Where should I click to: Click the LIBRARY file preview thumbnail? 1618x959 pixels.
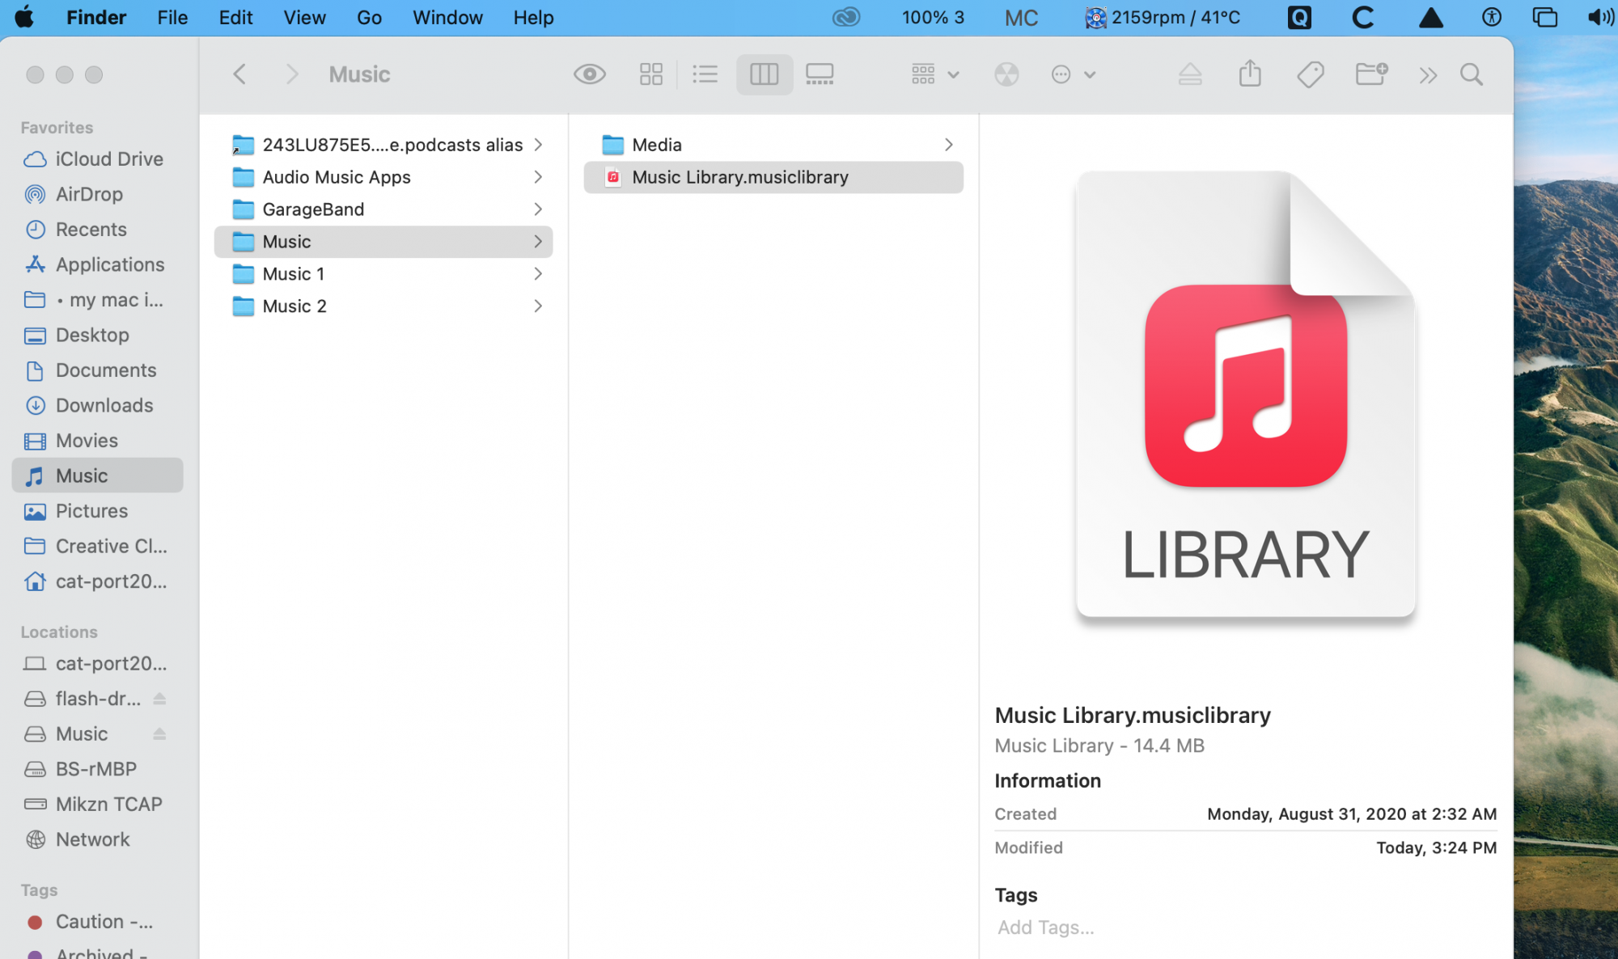coord(1245,395)
